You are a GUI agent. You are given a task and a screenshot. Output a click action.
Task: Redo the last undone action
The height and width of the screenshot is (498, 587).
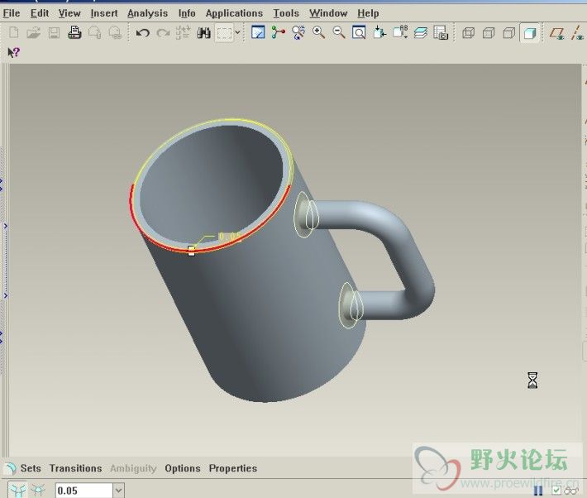pyautogui.click(x=163, y=33)
